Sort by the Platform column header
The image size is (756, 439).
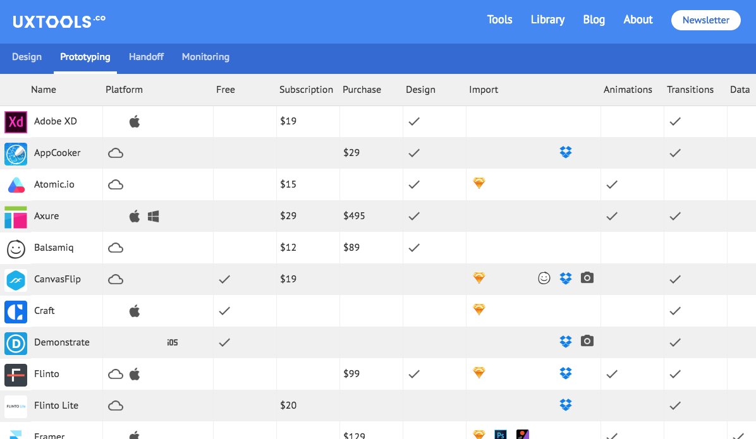pyautogui.click(x=124, y=90)
